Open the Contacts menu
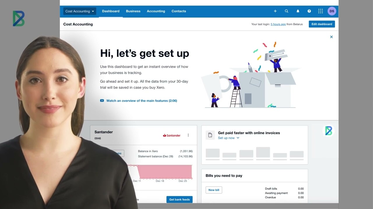Screen dimensions: 373x209 (x=179, y=11)
